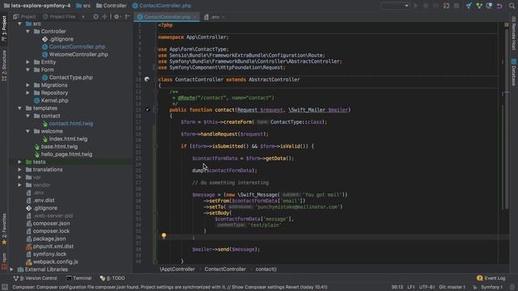The image size is (518, 291).
Task: Select contact.html.twig in project tree
Action: pyautogui.click(x=70, y=124)
